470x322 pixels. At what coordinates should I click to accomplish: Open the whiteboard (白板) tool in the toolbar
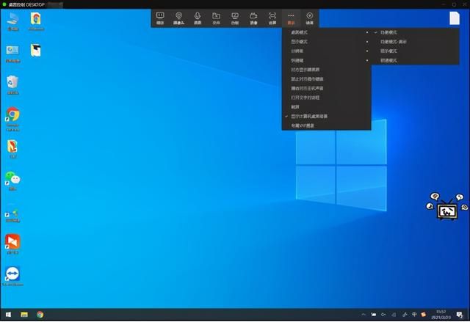[235, 18]
